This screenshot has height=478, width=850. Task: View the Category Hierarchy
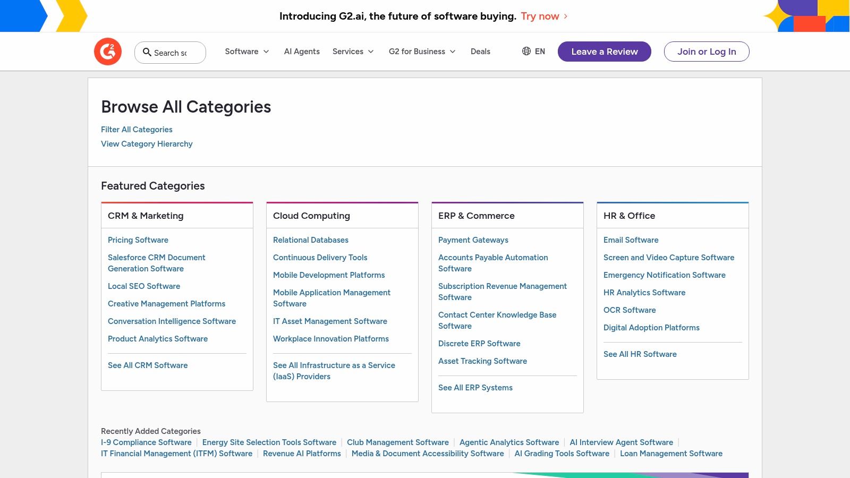[147, 143]
